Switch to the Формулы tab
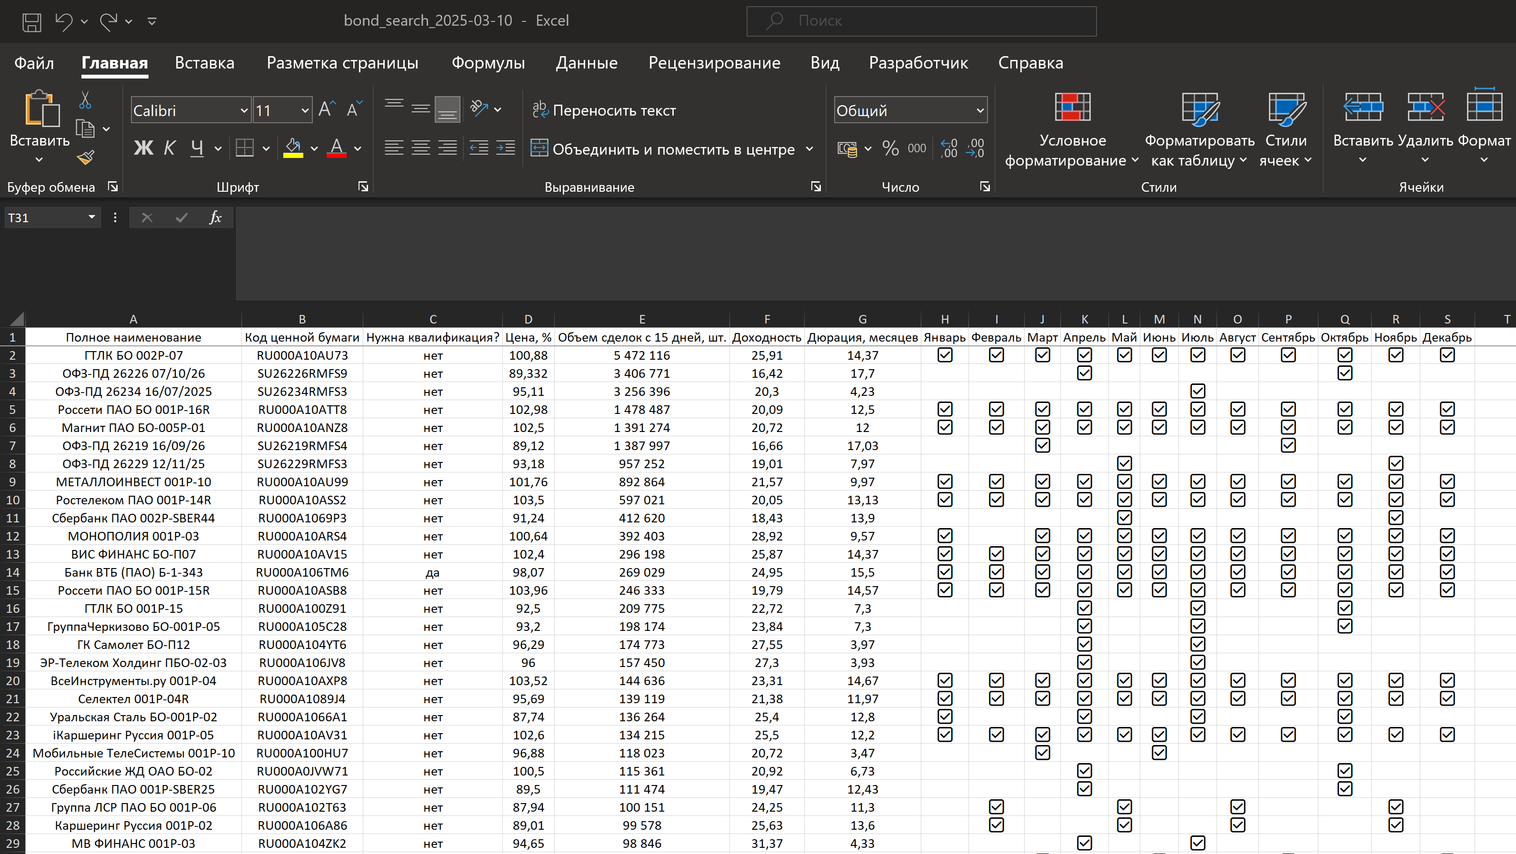Viewport: 1516px width, 854px height. point(488,63)
